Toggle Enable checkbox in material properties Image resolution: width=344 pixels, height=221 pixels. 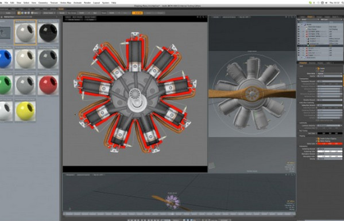tap(318, 69)
